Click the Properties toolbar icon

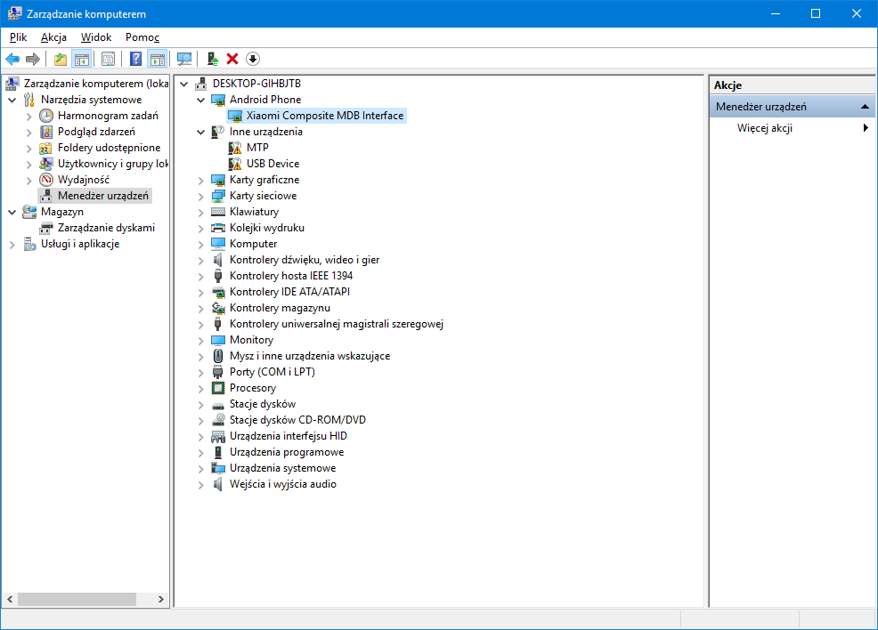coord(108,59)
